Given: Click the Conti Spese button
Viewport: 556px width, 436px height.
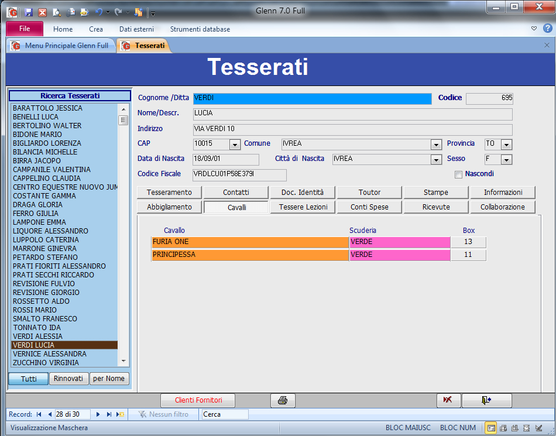Looking at the screenshot, I should pos(369,207).
